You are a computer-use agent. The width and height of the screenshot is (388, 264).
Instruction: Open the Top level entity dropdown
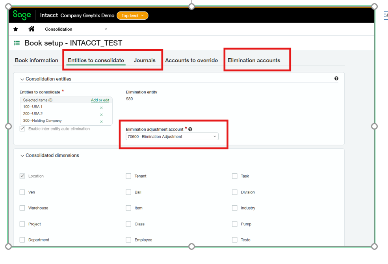tap(132, 16)
